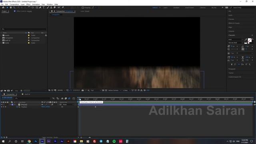Viewport: 256px width, 144px height.
Task: Toggle the Snapping checkbox in toolbar
Action: pyautogui.click(x=83, y=8)
